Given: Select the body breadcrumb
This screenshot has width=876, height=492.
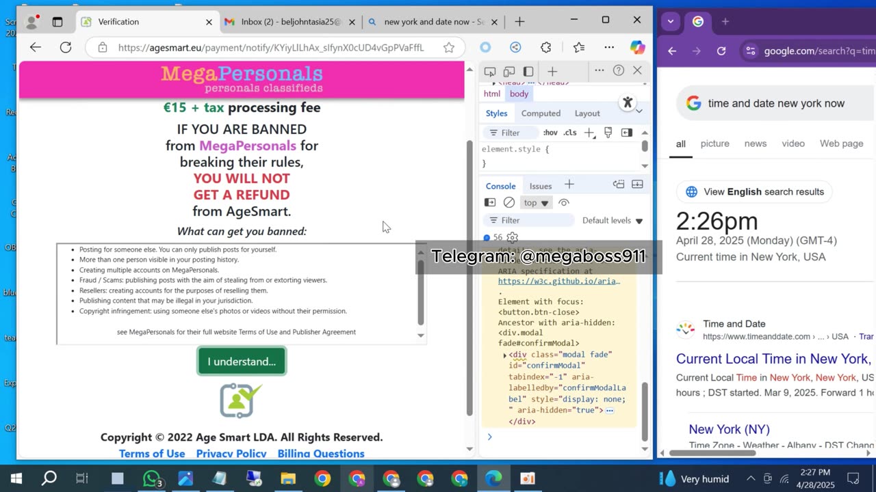Looking at the screenshot, I should coord(519,94).
